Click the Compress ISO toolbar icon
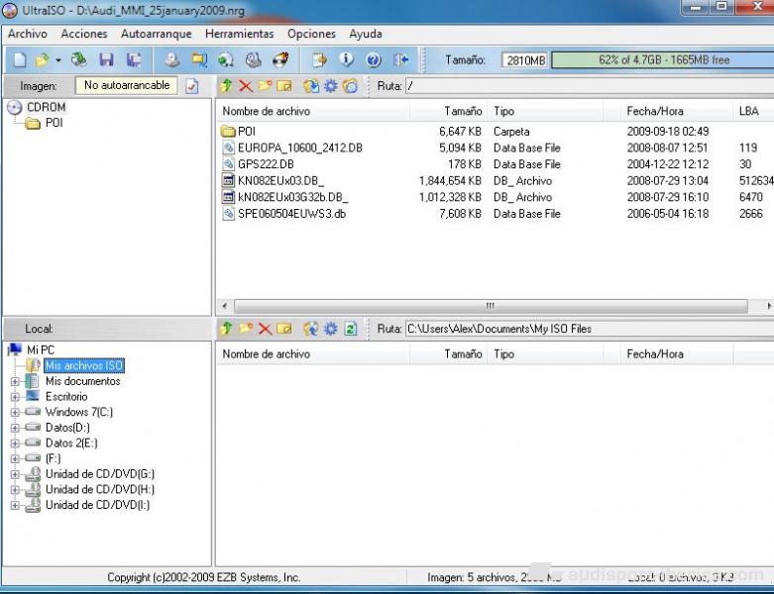The height and width of the screenshot is (594, 774). click(x=199, y=60)
